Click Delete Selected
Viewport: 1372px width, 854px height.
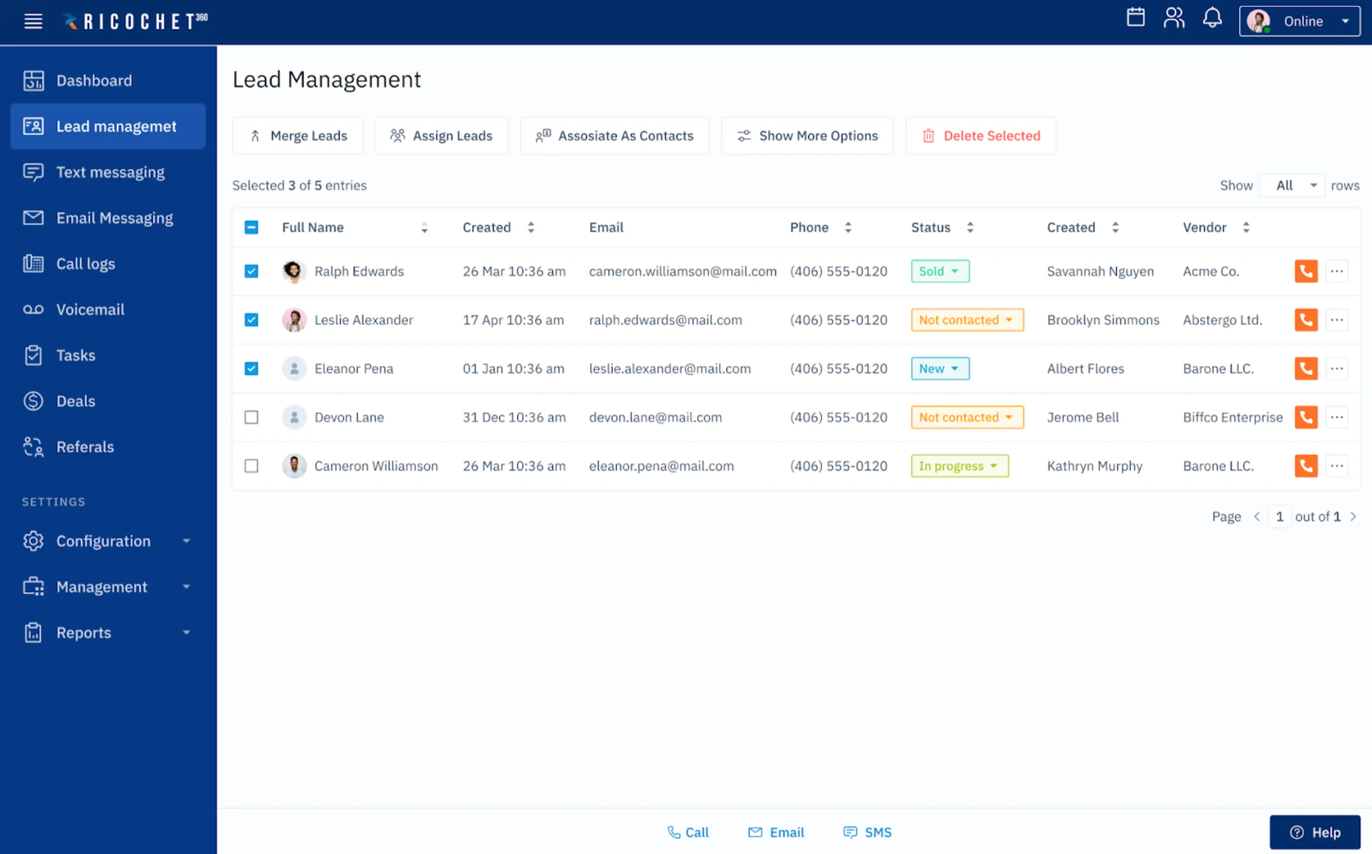click(x=980, y=135)
